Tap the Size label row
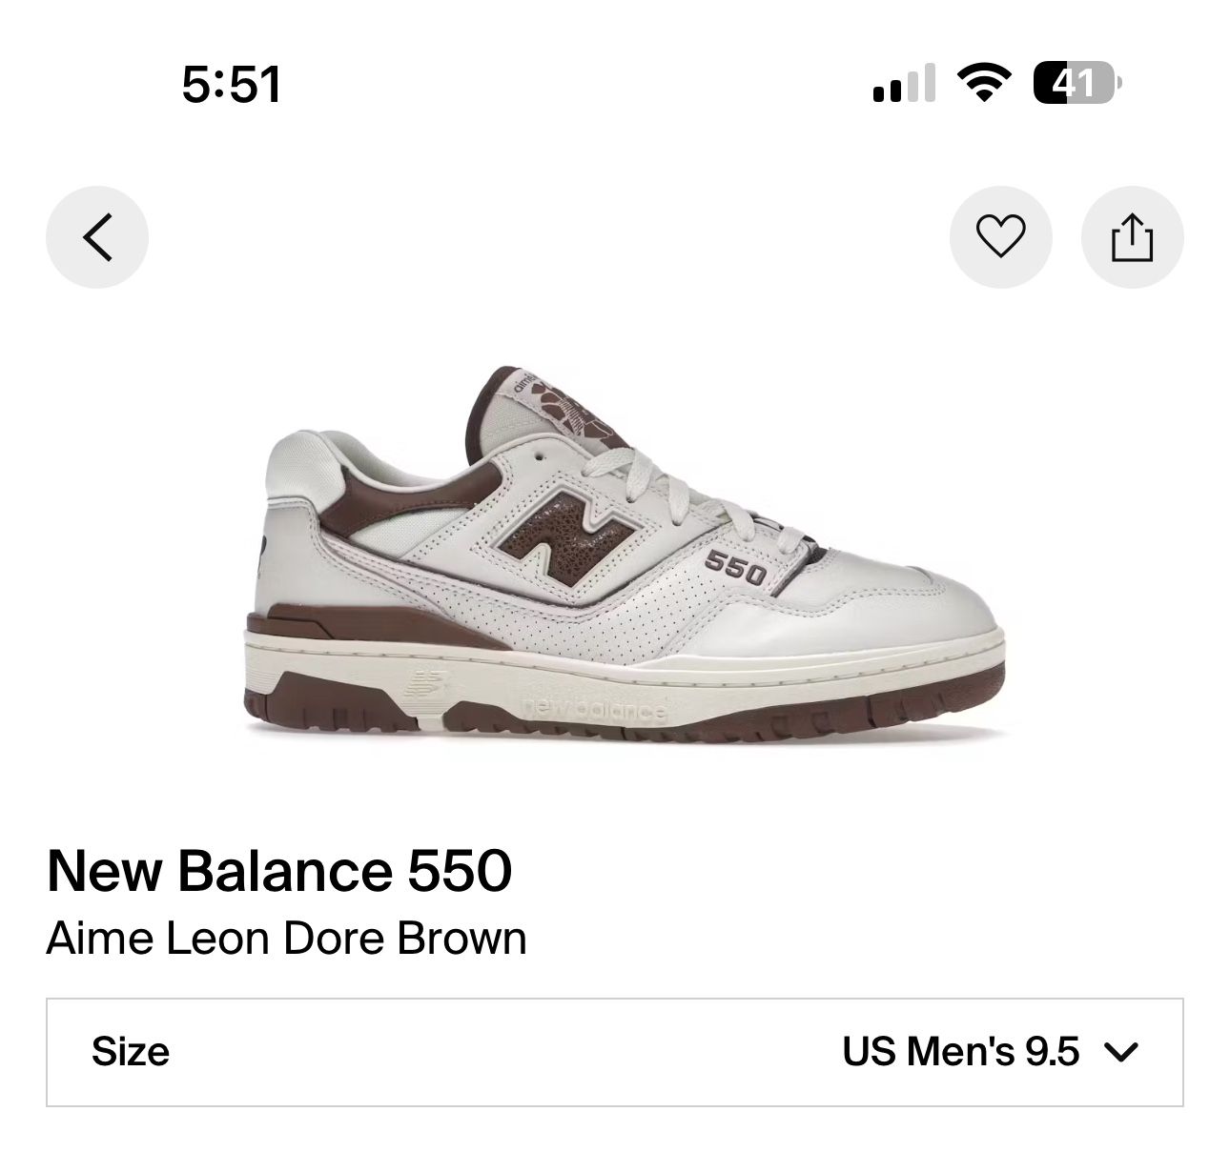Screen dimensions: 1230x1152 (x=615, y=1052)
